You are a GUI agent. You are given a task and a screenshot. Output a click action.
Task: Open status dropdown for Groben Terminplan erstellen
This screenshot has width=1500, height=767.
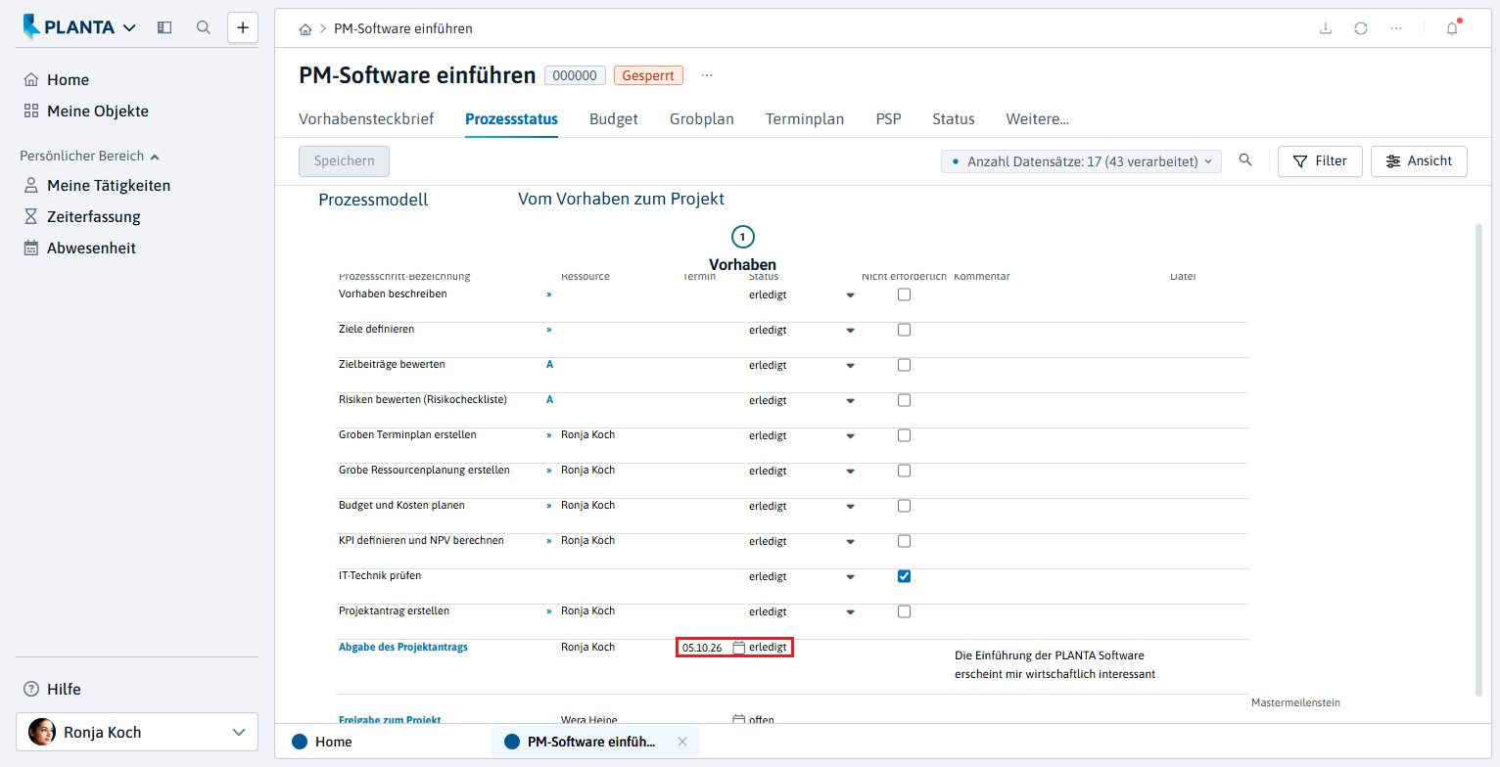(x=850, y=436)
